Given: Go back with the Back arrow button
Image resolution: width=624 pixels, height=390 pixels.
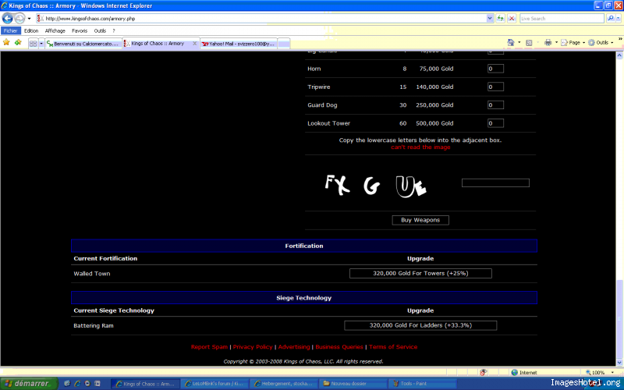Looking at the screenshot, I should pyautogui.click(x=8, y=18).
